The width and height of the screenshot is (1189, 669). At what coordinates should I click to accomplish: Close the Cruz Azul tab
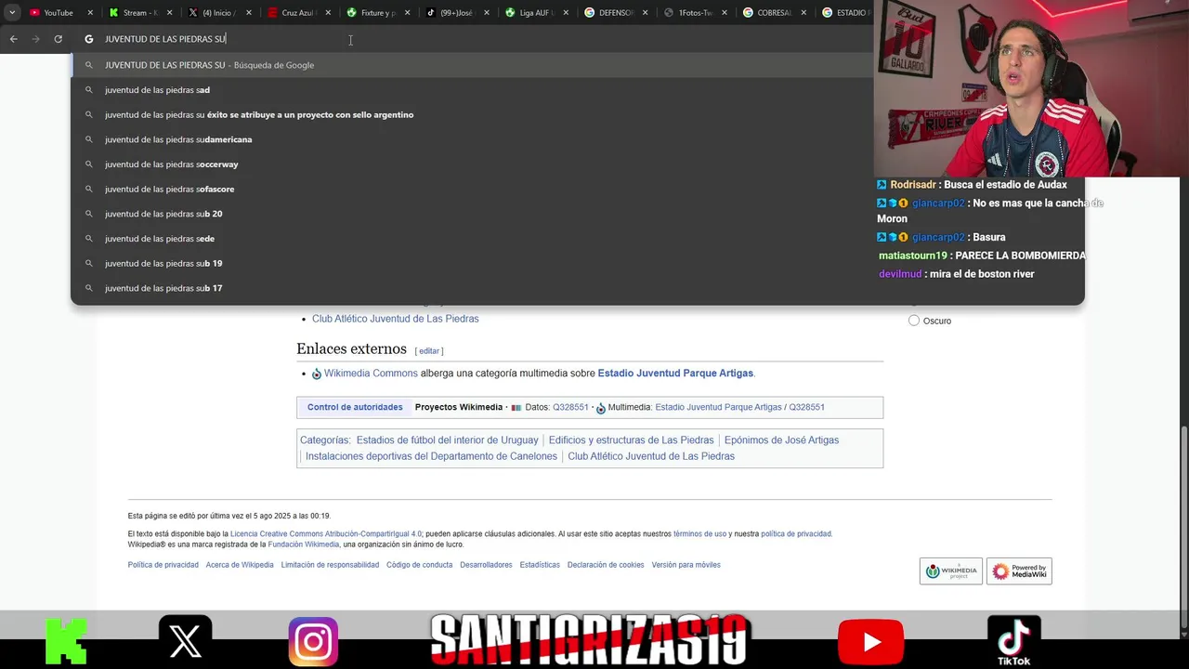coord(328,13)
